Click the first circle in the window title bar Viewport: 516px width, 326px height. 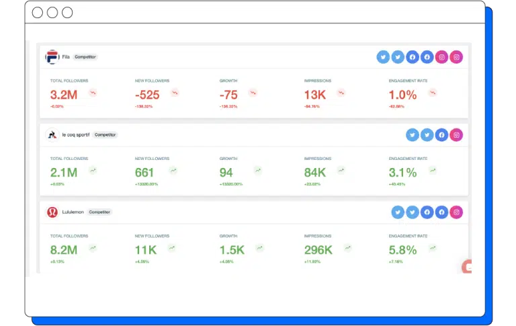pos(38,13)
